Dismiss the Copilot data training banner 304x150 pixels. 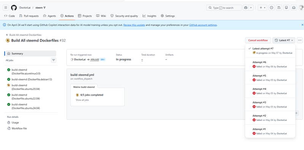coord(302,25)
